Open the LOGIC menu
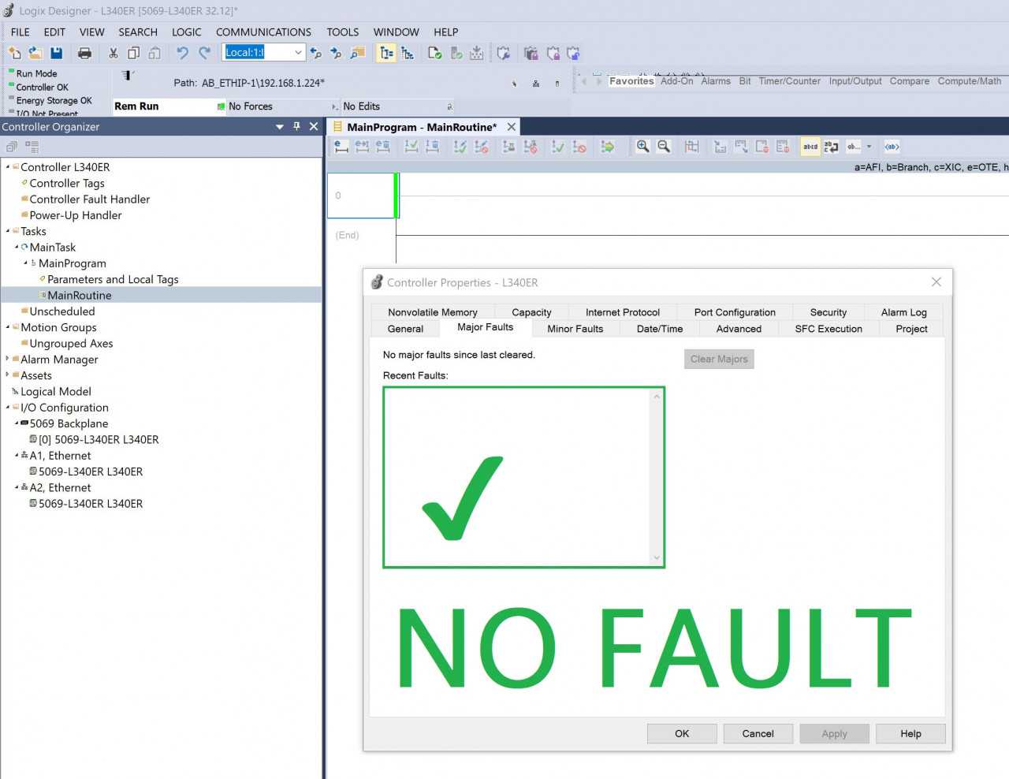Viewport: 1009px width, 779px height. coord(187,32)
